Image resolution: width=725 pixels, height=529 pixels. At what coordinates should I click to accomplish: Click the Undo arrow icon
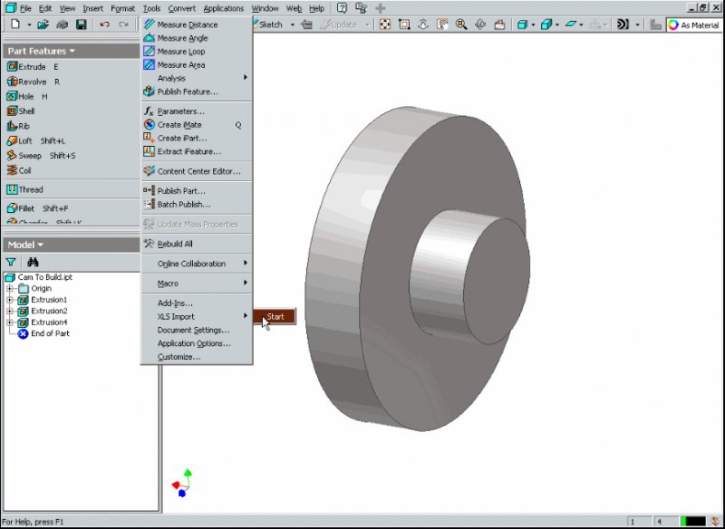pyautogui.click(x=104, y=24)
